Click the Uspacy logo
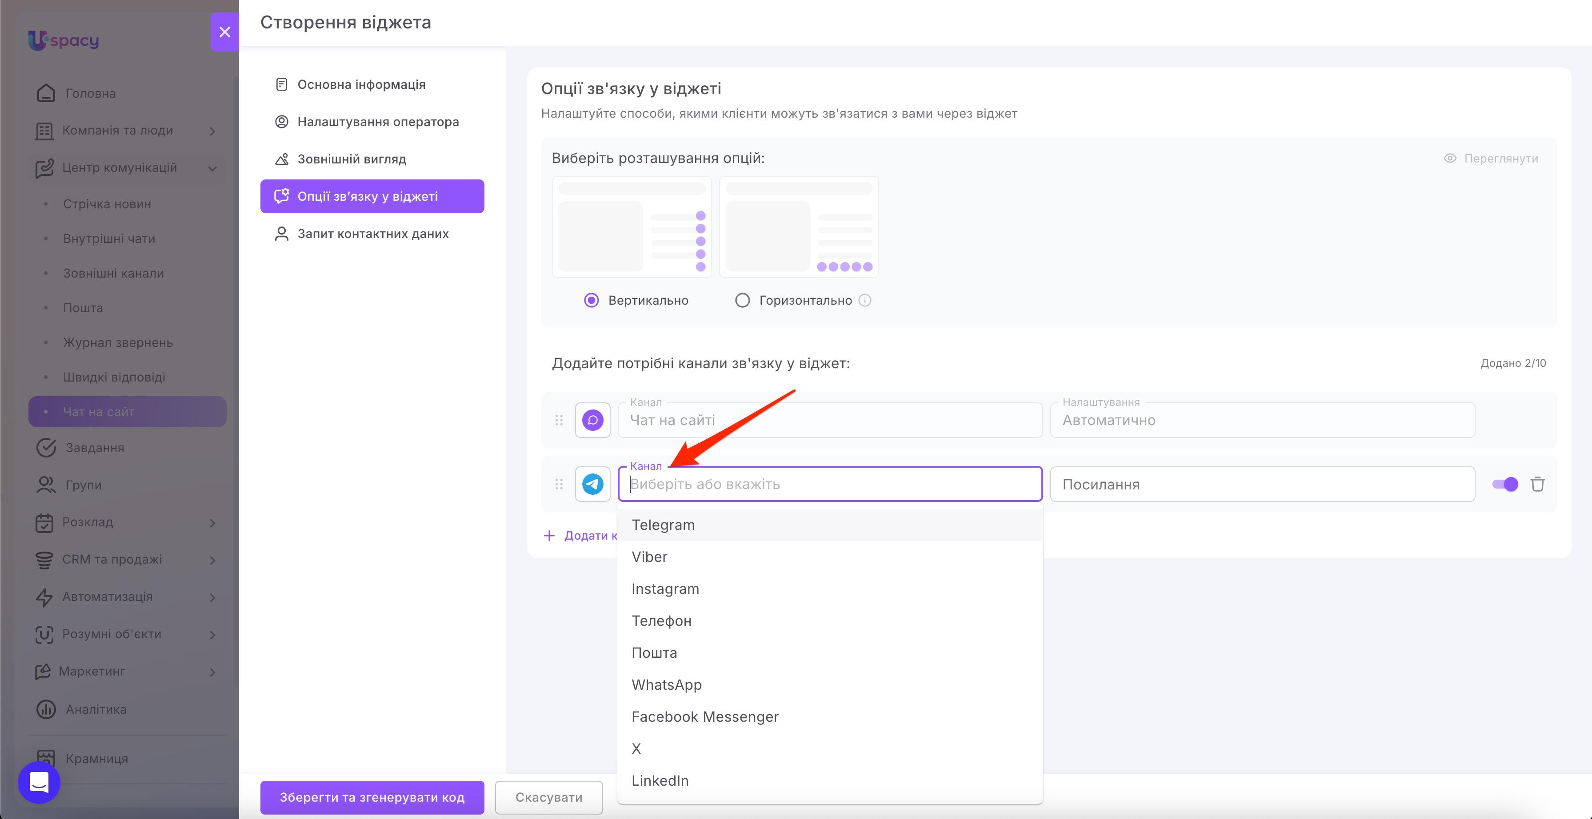Screen dimensions: 1592x819 pos(64,41)
